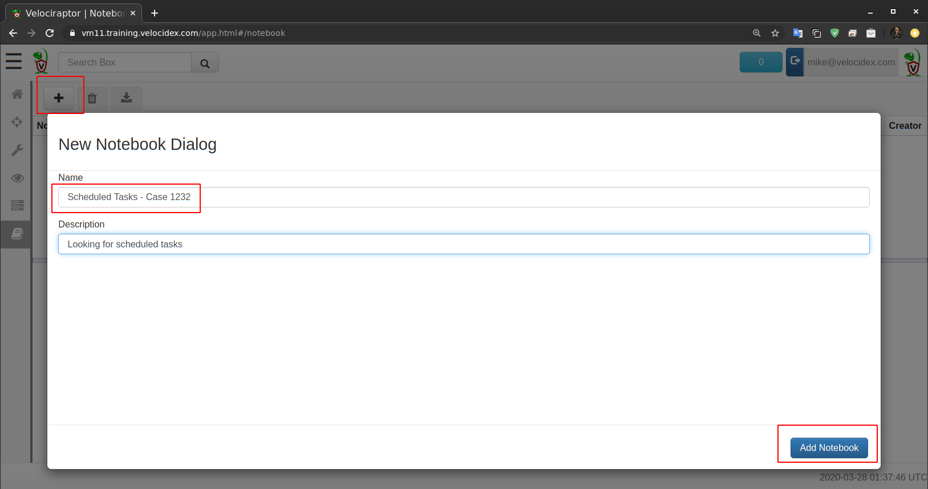Click into the Search Box field
The width and height of the screenshot is (928, 489).
(124, 63)
